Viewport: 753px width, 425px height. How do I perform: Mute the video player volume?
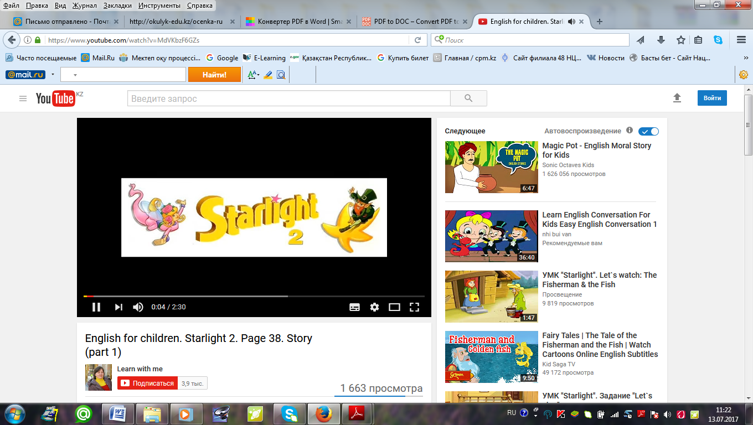point(138,307)
